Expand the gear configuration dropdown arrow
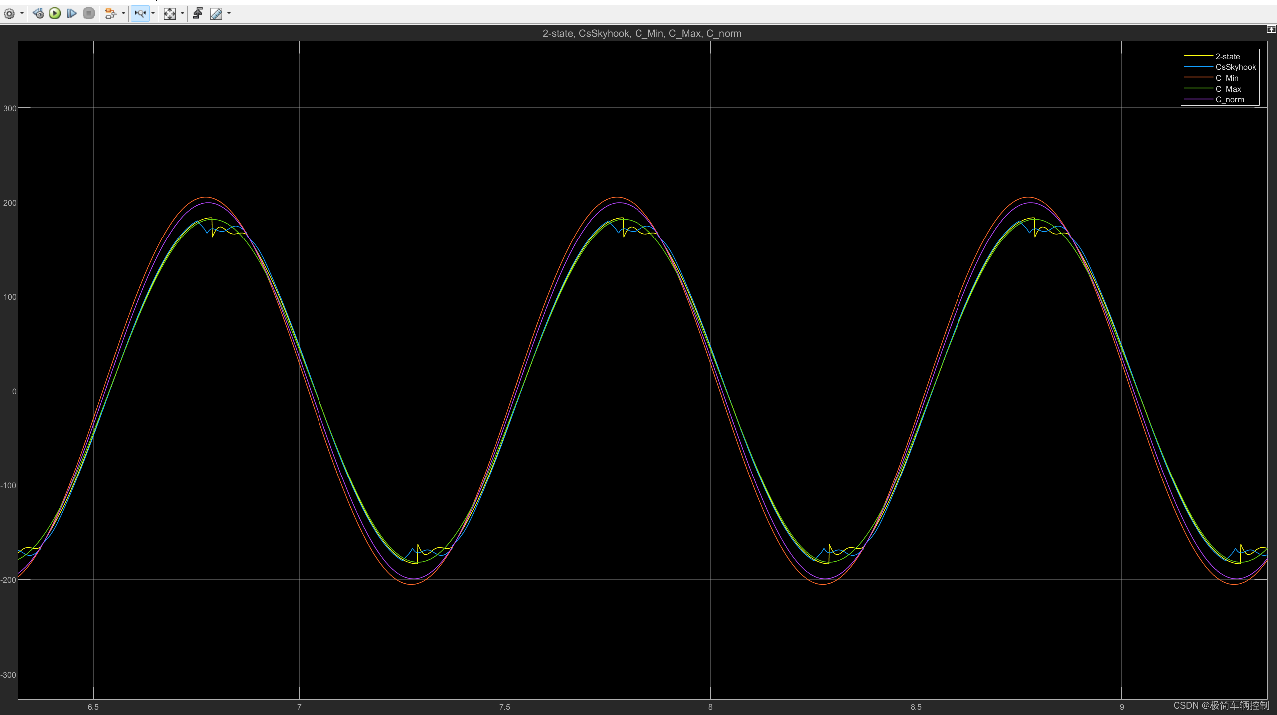 click(22, 14)
